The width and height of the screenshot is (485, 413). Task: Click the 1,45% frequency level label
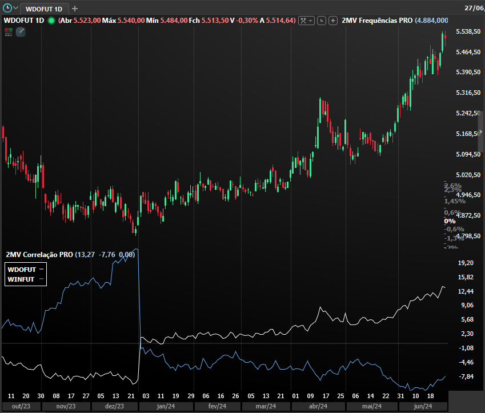(455, 201)
